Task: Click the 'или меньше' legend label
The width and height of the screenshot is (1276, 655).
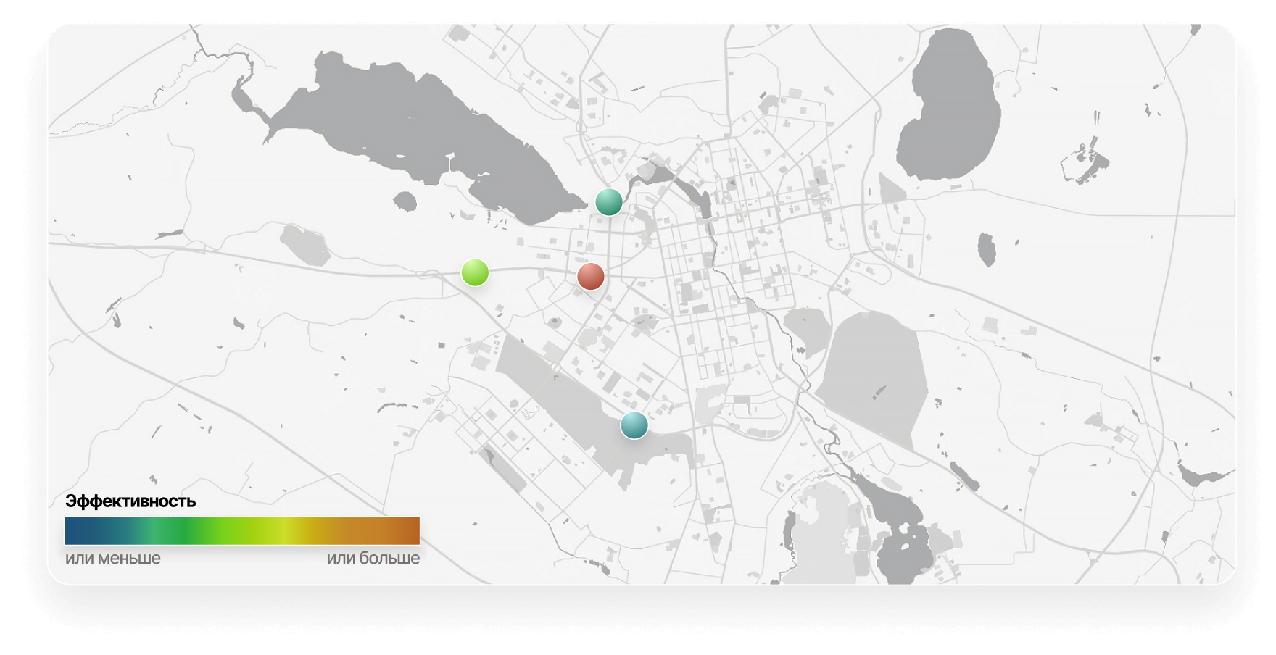Action: [113, 559]
